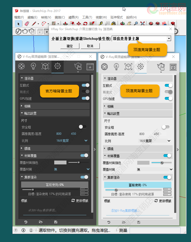Toggle GPU加速 switch in light editor

click(169, 99)
